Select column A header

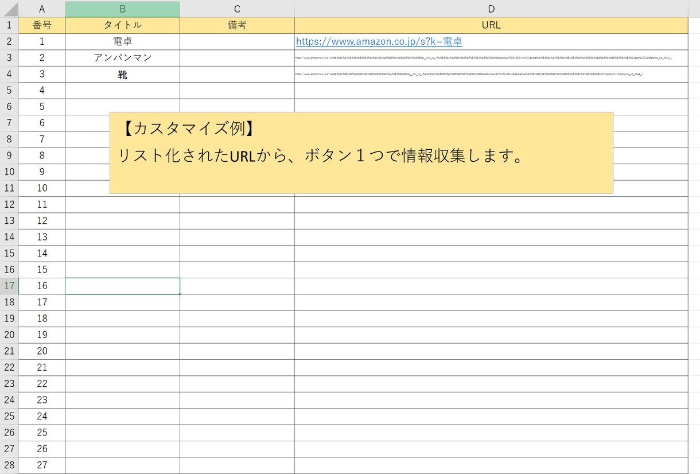[42, 9]
